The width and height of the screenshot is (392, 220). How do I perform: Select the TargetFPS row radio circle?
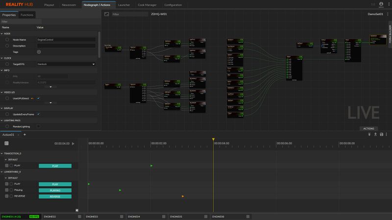(x=7, y=64)
